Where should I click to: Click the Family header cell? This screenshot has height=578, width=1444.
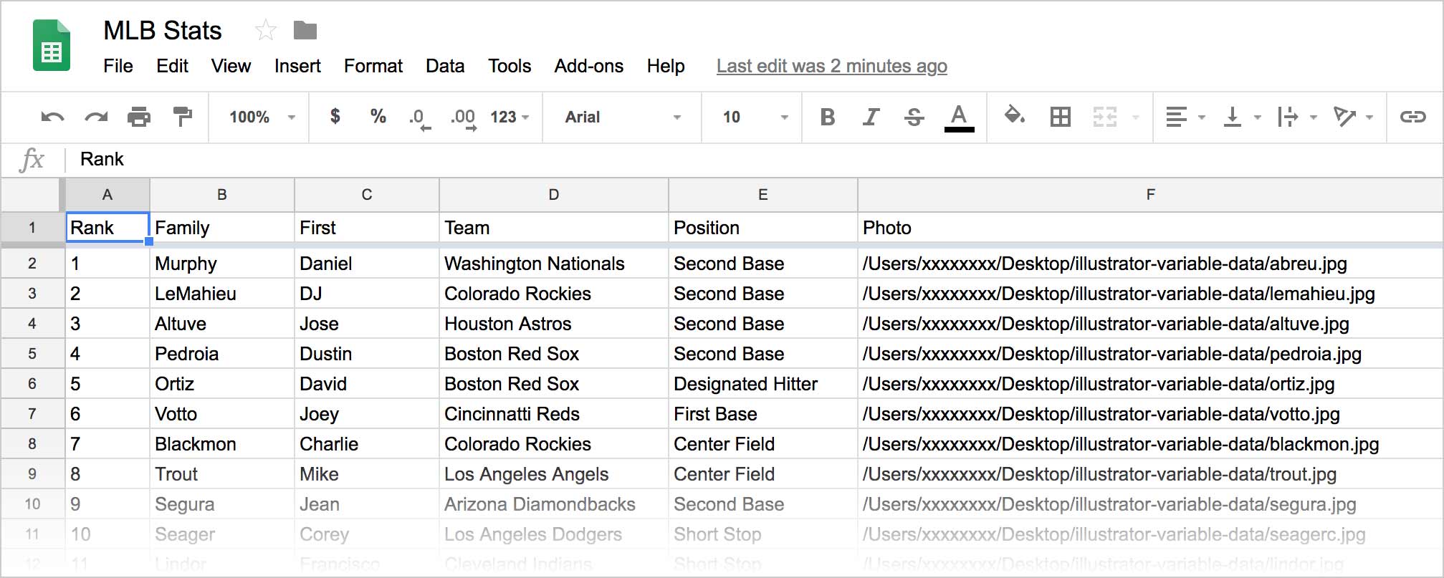222,228
